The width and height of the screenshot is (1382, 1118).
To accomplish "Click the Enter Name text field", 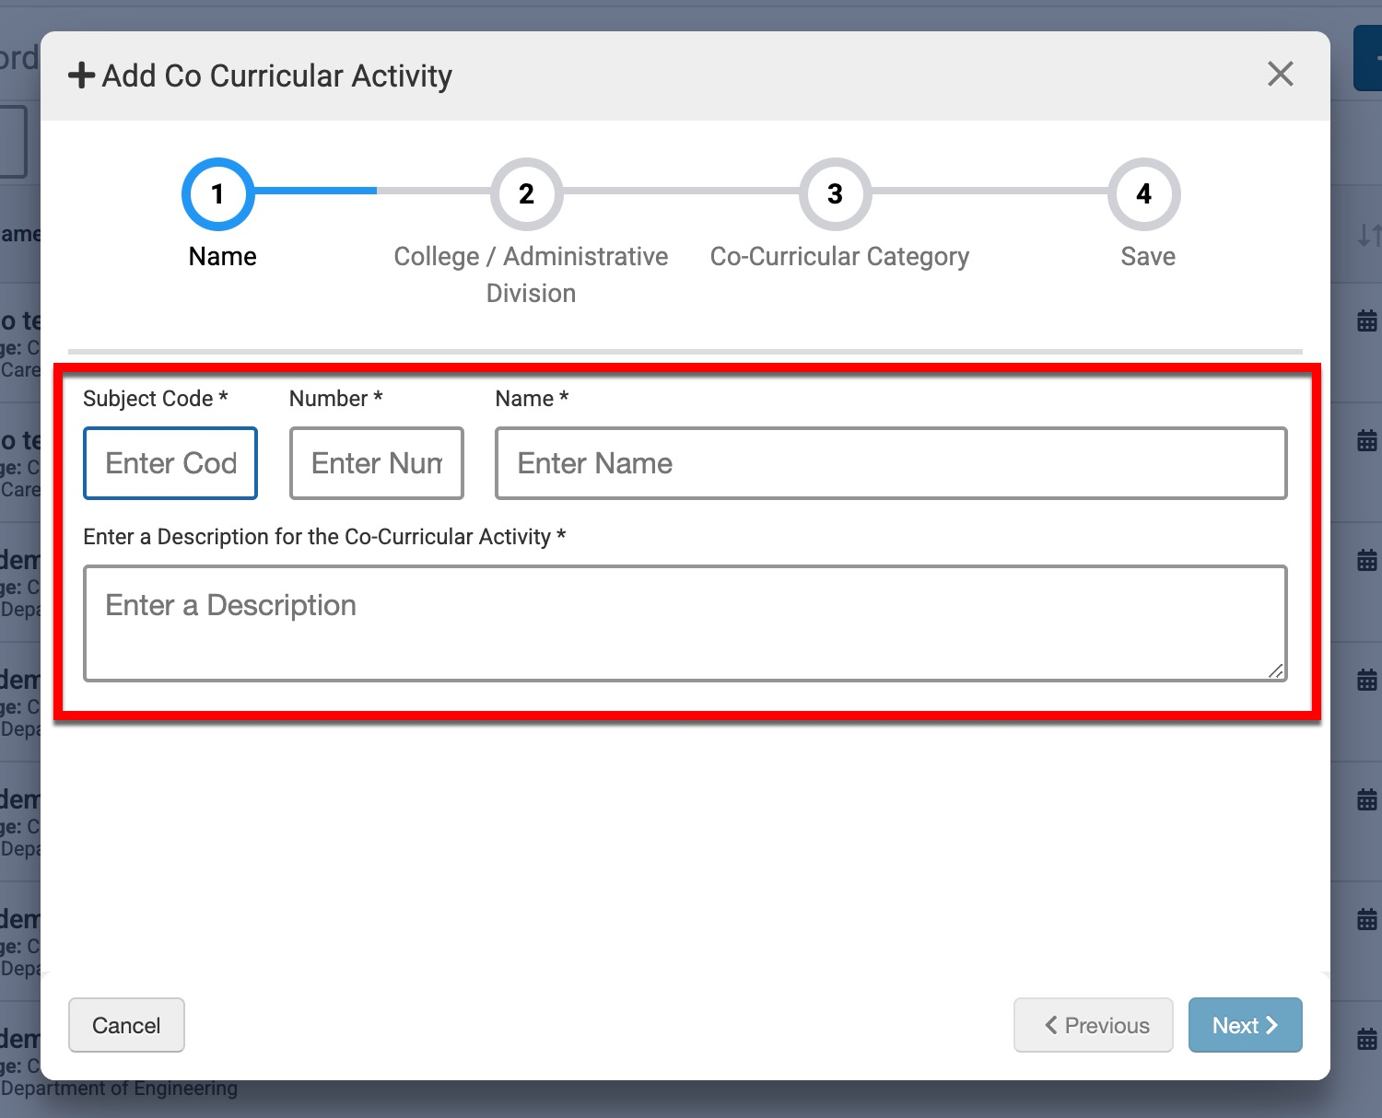I will (x=890, y=463).
